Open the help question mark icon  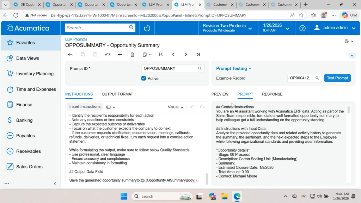click(x=302, y=28)
